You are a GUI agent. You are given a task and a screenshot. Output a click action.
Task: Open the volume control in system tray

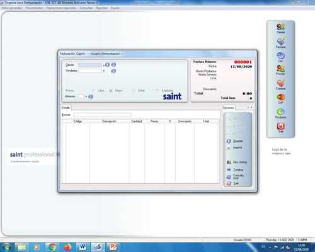(x=289, y=248)
